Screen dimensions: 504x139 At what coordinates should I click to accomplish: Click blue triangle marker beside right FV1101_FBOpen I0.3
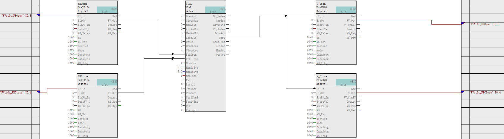tap(463, 23)
